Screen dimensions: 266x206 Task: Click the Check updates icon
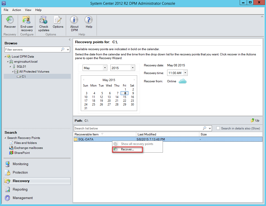pyautogui.click(x=44, y=20)
